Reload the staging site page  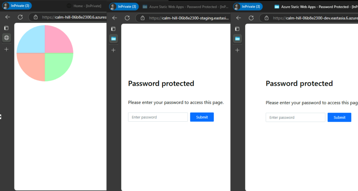tap(127, 18)
